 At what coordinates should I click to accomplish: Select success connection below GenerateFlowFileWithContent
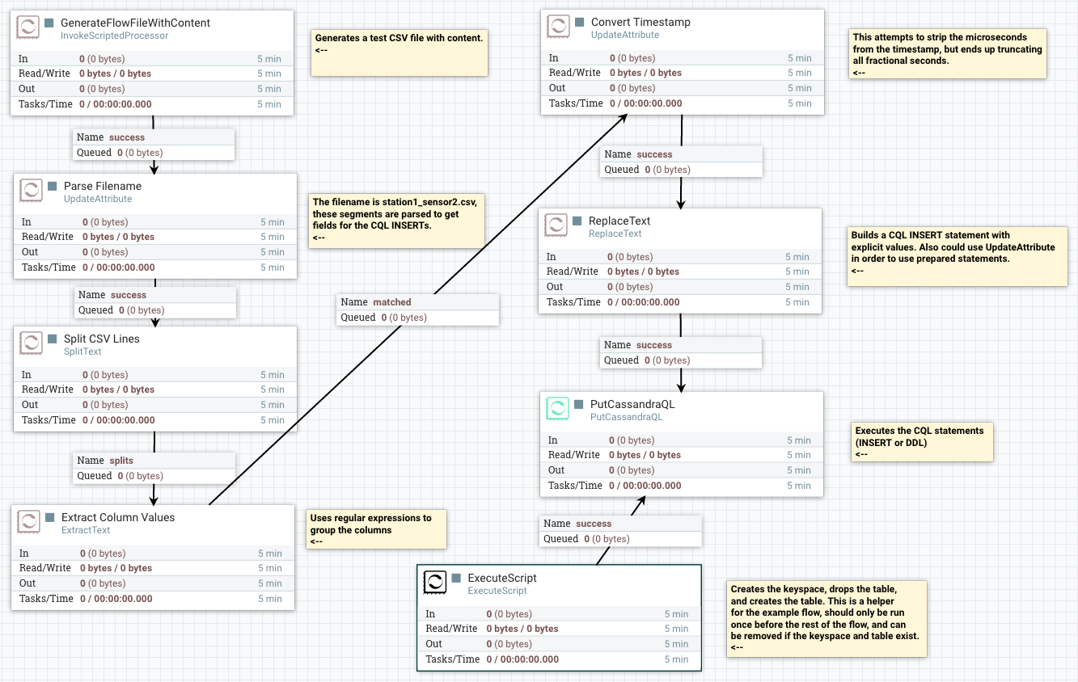pyautogui.click(x=154, y=145)
